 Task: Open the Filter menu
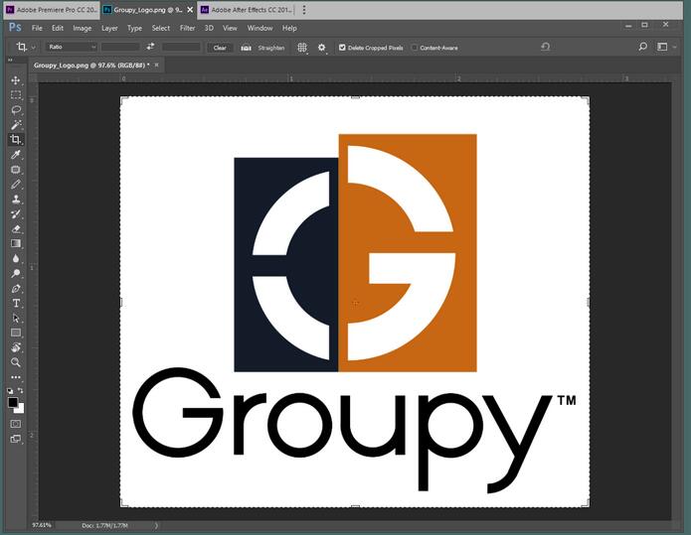[x=187, y=28]
